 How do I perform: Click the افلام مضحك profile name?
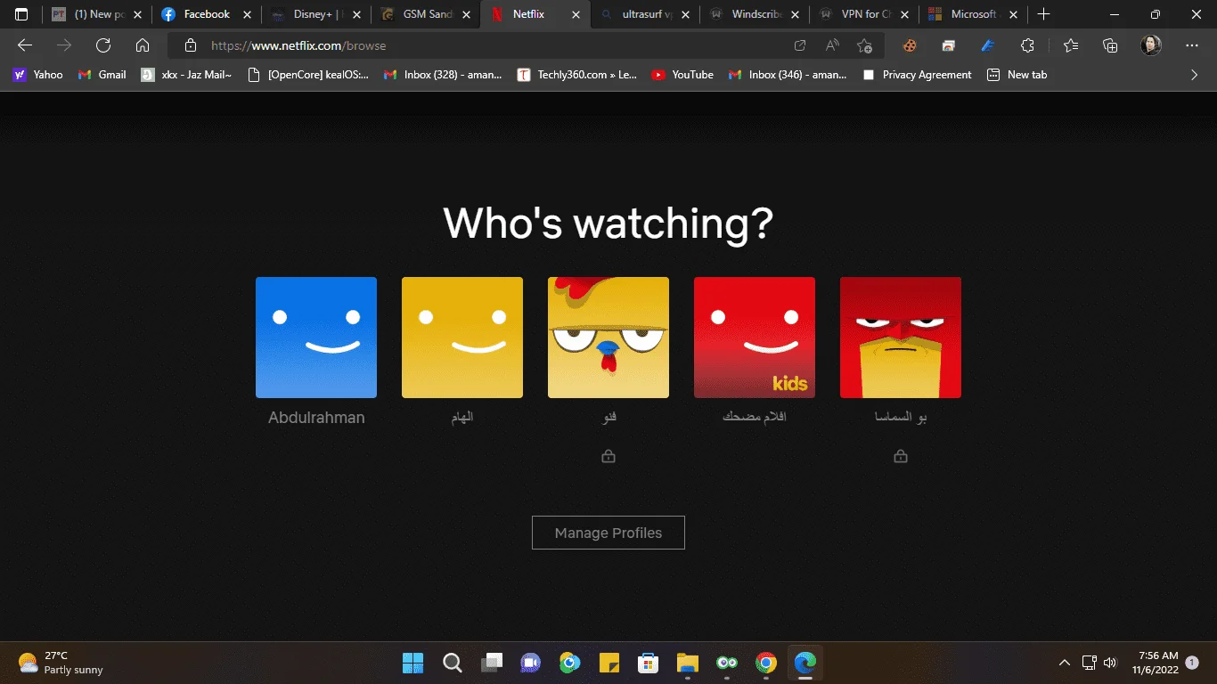pos(755,417)
